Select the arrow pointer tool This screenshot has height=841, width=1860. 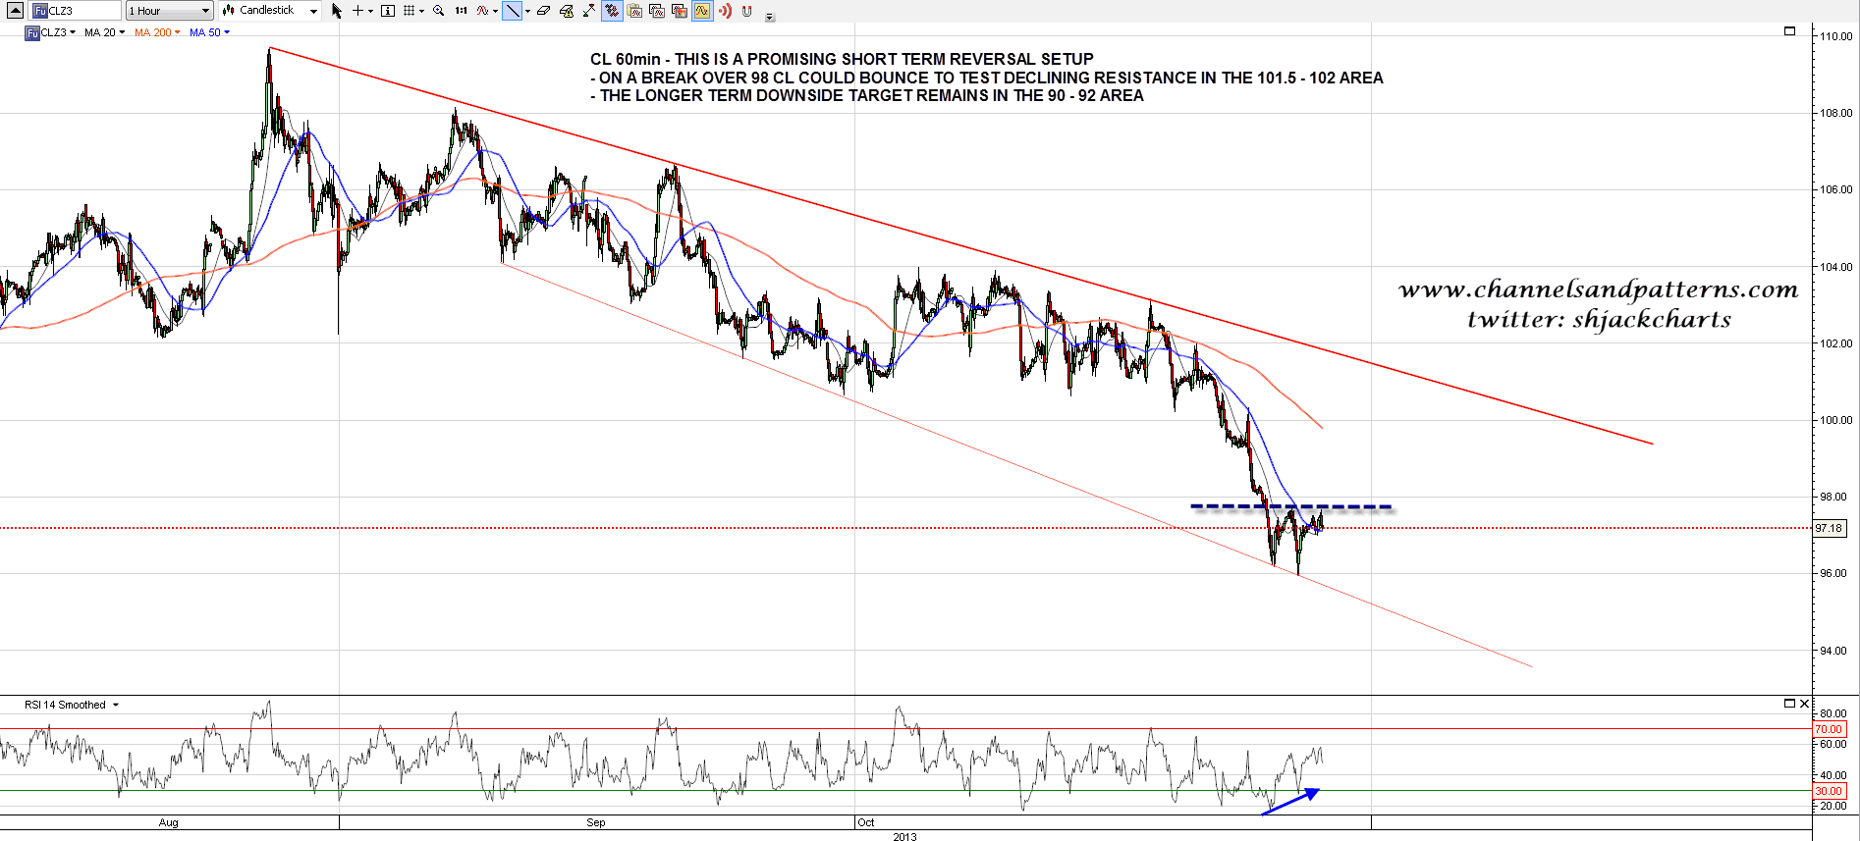pos(337,11)
